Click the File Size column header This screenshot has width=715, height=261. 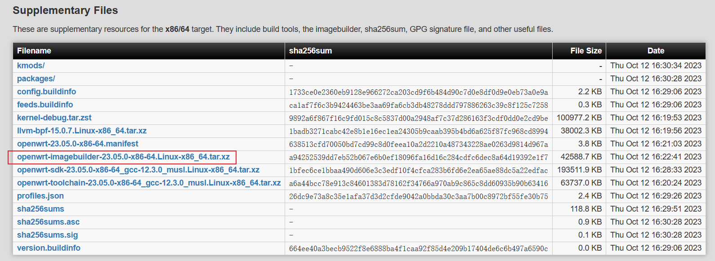pyautogui.click(x=585, y=51)
